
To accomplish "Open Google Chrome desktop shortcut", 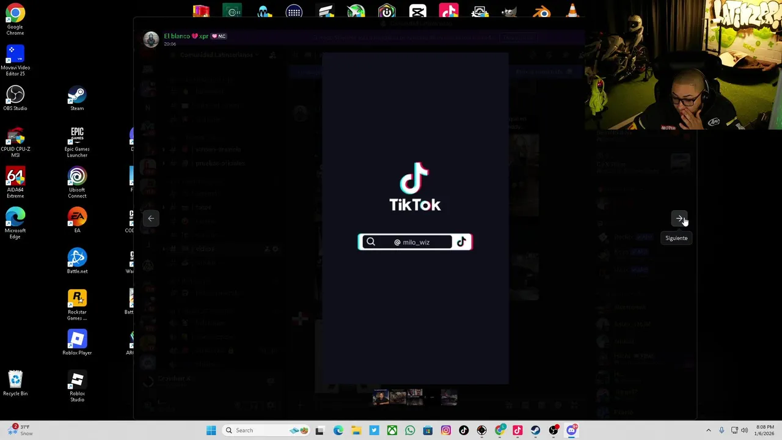I will [15, 20].
